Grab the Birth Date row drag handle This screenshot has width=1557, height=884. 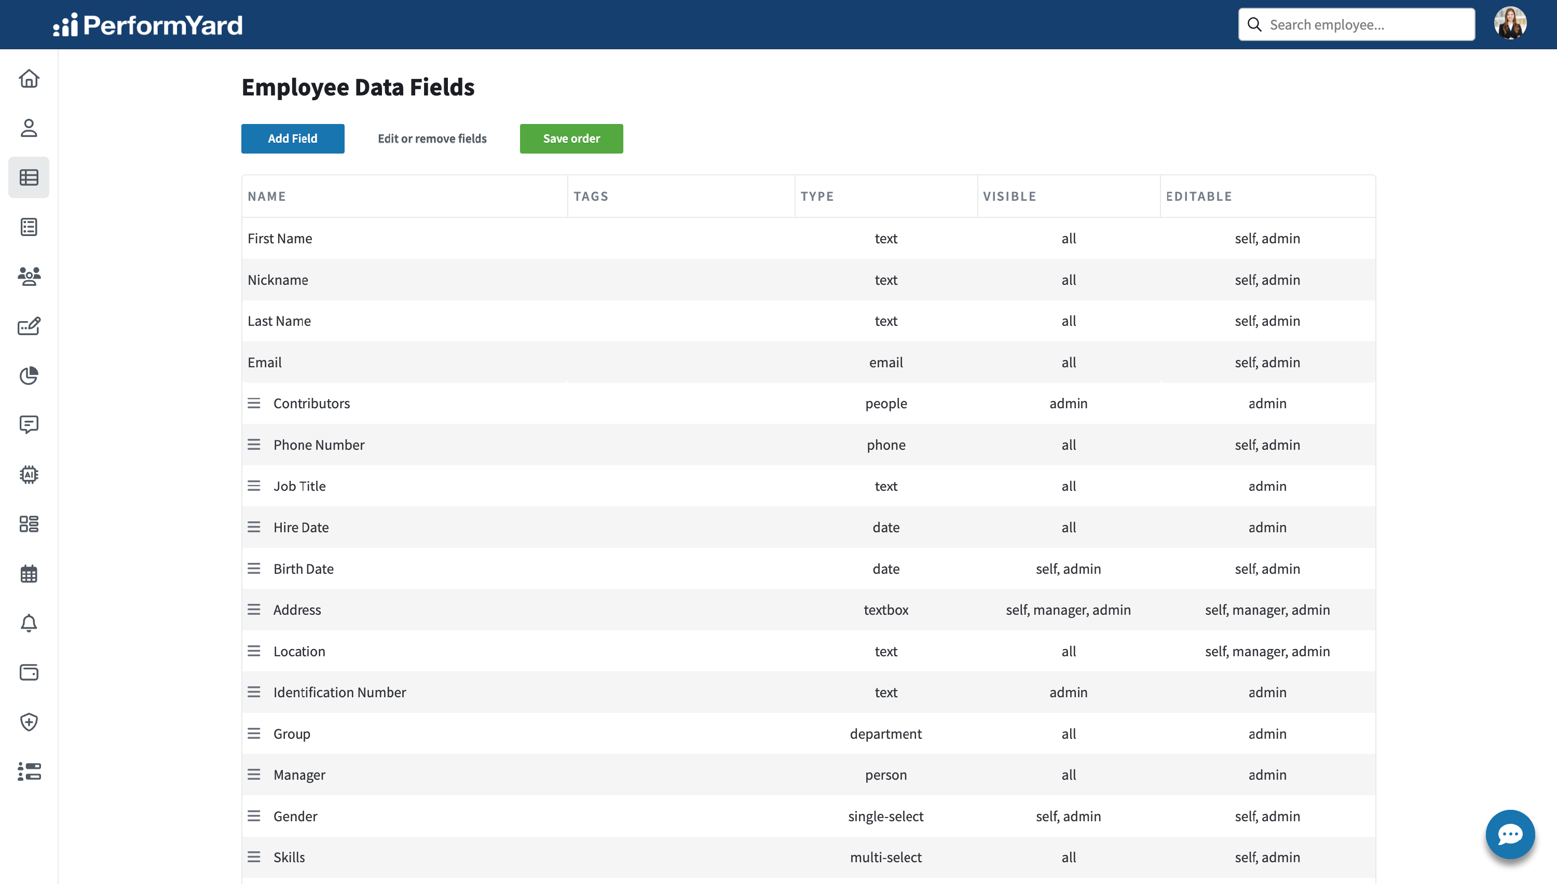pyautogui.click(x=254, y=568)
